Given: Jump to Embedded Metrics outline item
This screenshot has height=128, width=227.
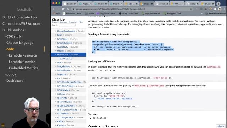Looking at the screenshot, I should [23, 68].
